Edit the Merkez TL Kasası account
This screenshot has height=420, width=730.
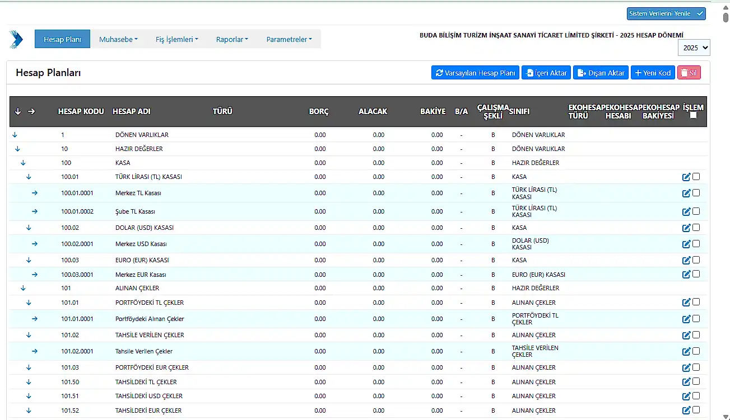point(686,194)
